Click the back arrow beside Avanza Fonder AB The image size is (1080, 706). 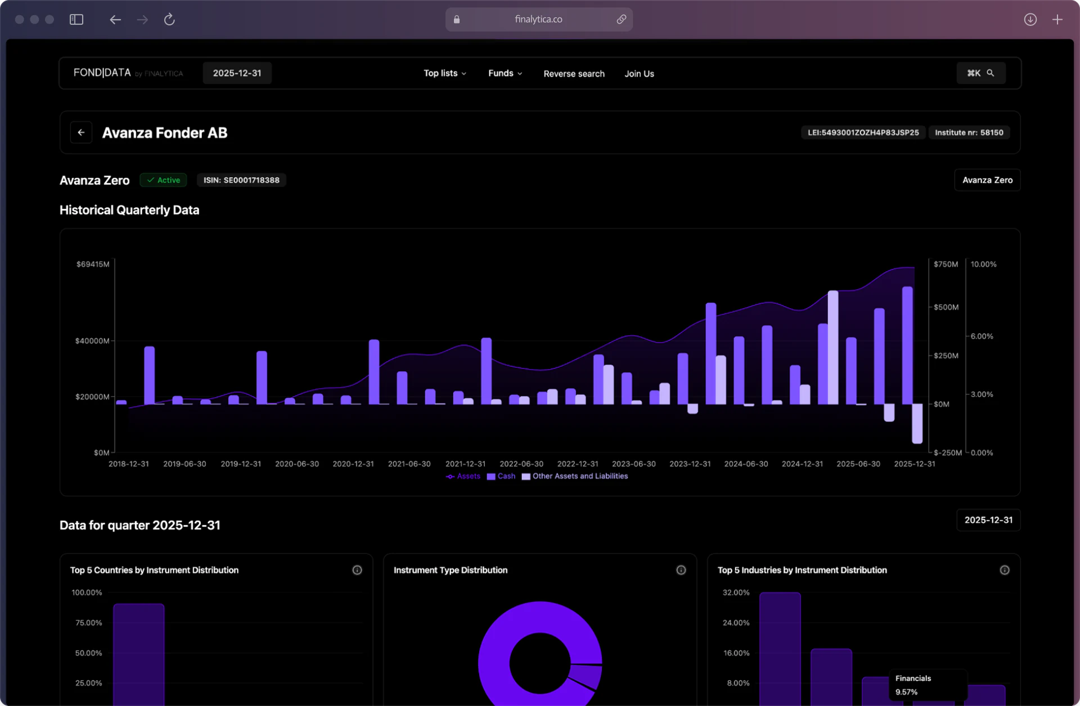81,133
